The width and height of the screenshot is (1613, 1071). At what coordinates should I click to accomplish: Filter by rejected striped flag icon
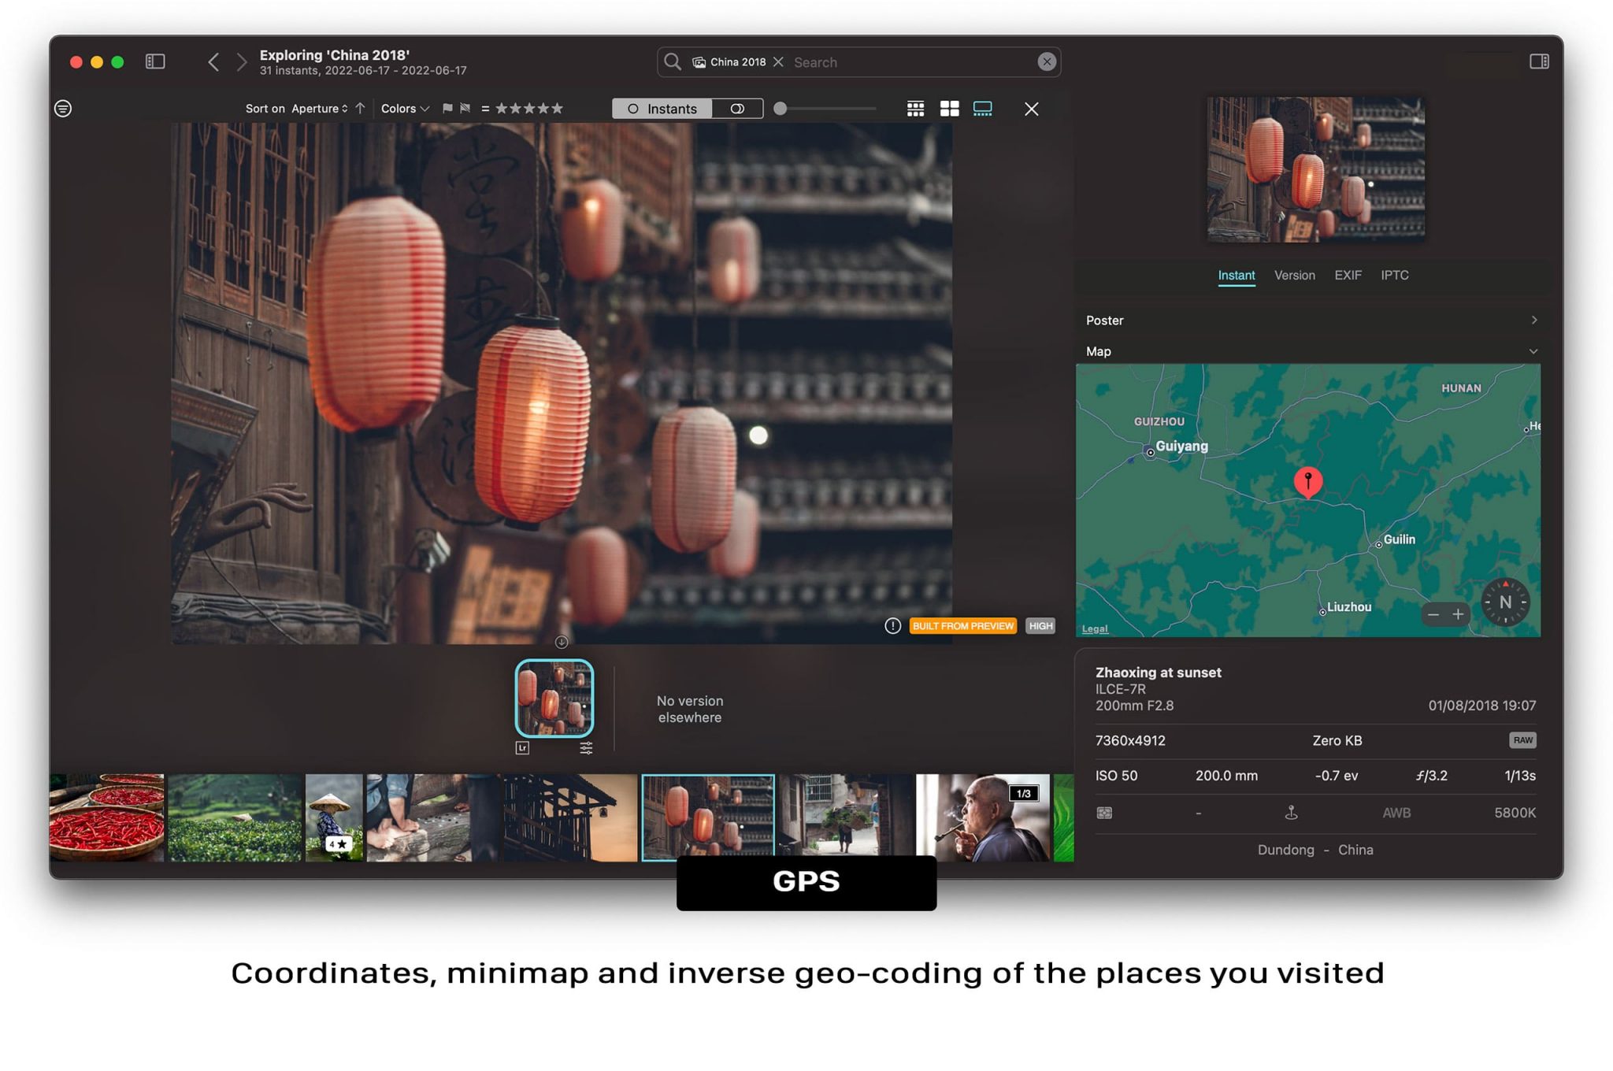[x=465, y=109]
